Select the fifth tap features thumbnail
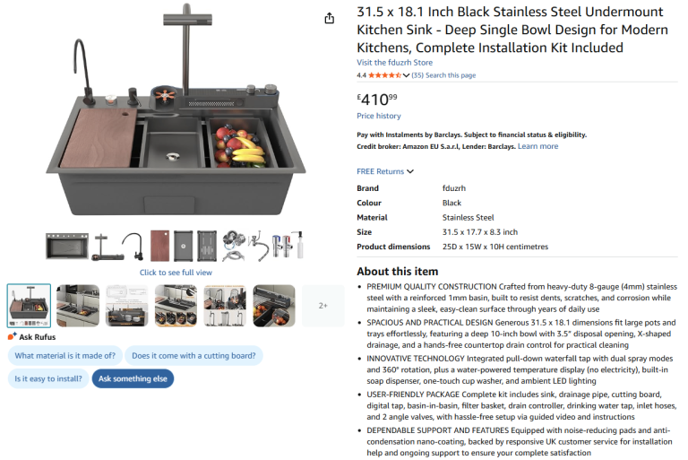This screenshot has height=460, width=688. [225, 306]
